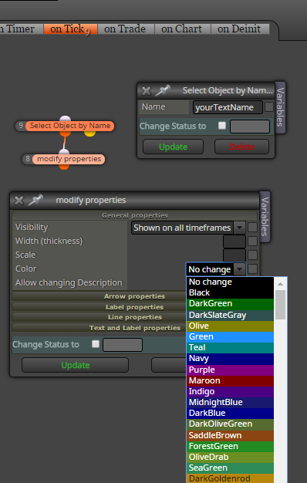Switch to the partially visible Timer tab
307x483 pixels.
tap(21, 29)
